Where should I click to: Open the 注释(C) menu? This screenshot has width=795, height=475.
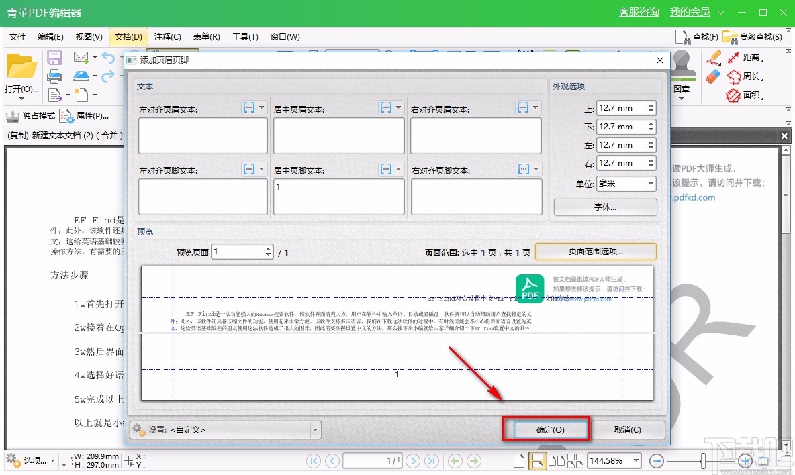tap(166, 37)
